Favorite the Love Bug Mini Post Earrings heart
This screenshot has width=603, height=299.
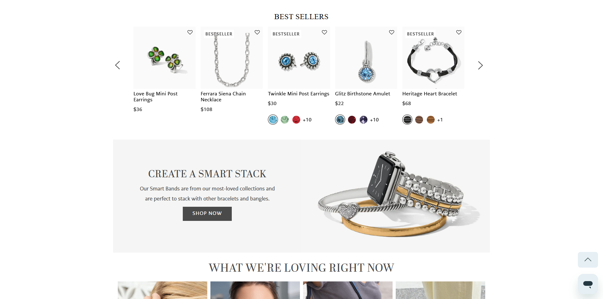[190, 32]
